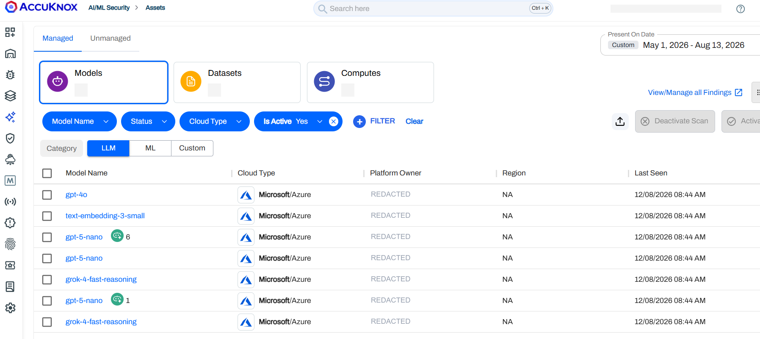Open the warehouse inventory icon in the sidebar
Image resolution: width=760 pixels, height=339 pixels.
[10, 53]
